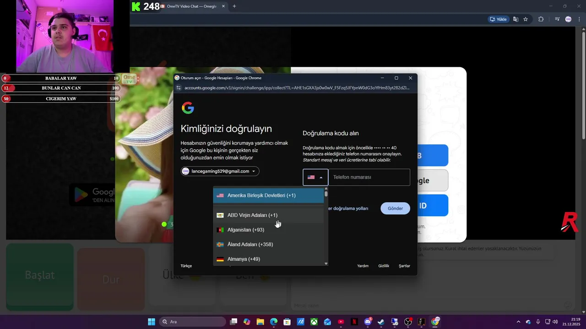Open the taskbar clock and date
Screen dimensions: 586x329
pyautogui.click(x=572, y=322)
